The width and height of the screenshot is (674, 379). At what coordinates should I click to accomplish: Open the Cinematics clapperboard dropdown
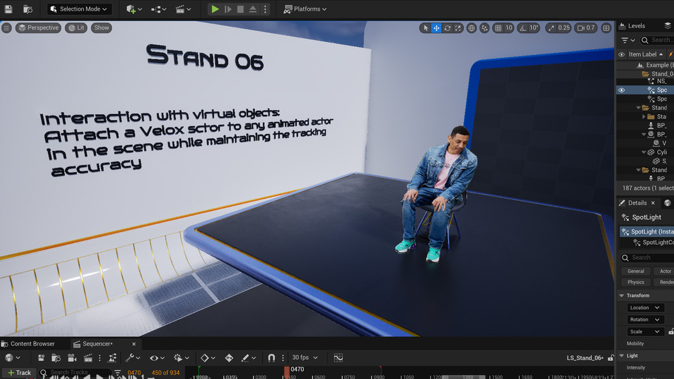coord(183,9)
